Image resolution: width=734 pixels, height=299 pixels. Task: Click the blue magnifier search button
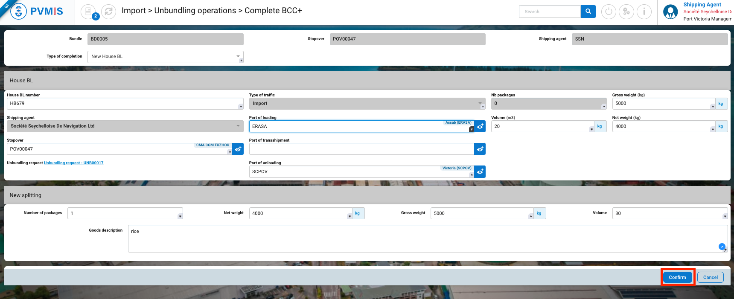click(588, 12)
